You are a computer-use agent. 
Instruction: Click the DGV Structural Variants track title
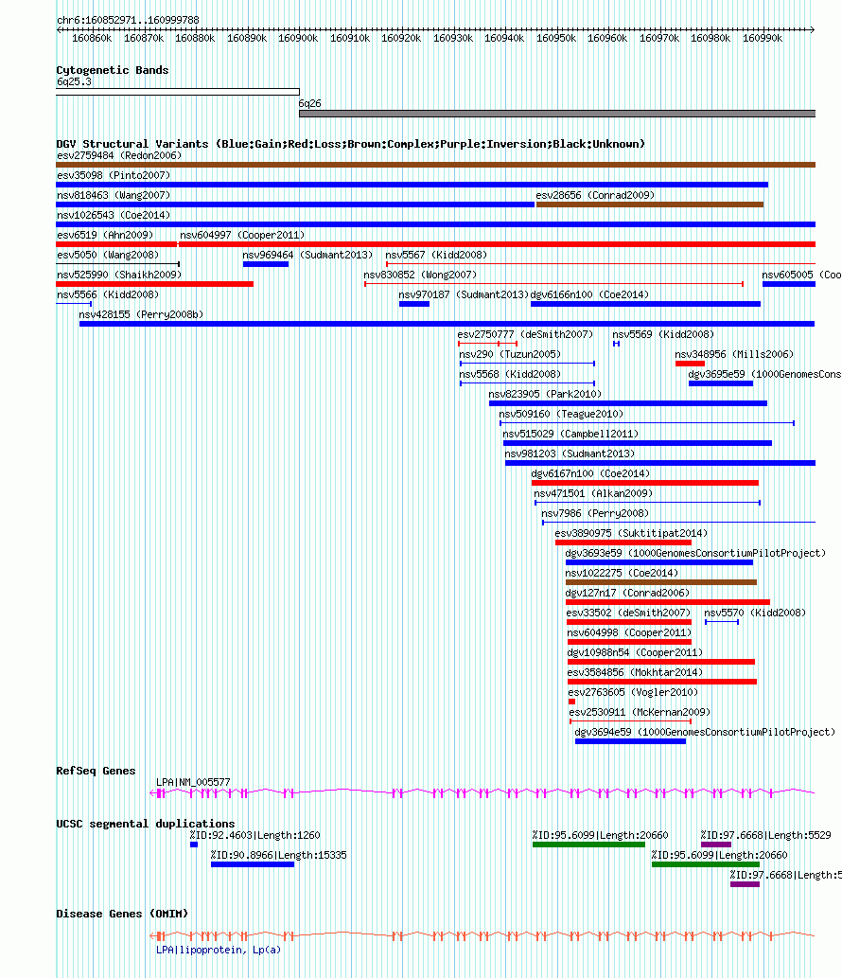[x=350, y=144]
